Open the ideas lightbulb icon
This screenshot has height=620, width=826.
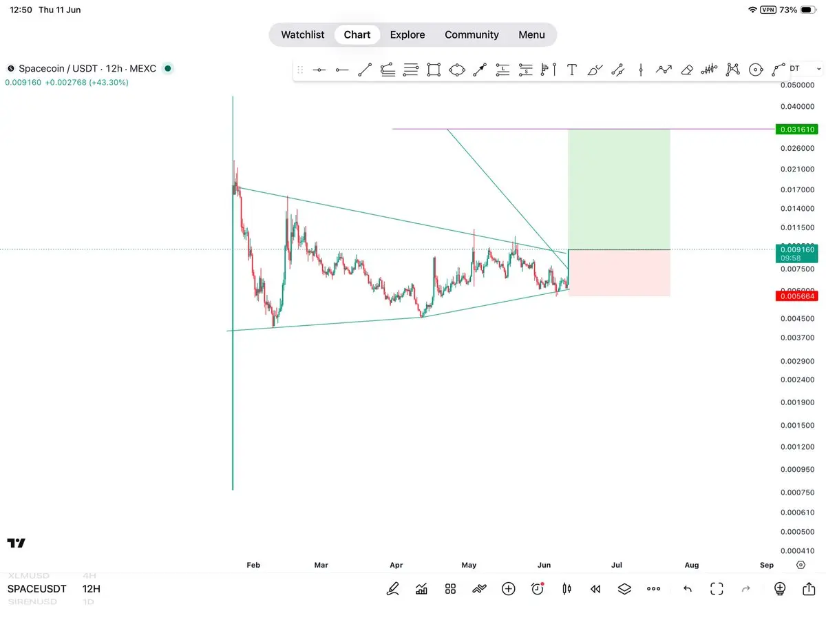(x=780, y=589)
